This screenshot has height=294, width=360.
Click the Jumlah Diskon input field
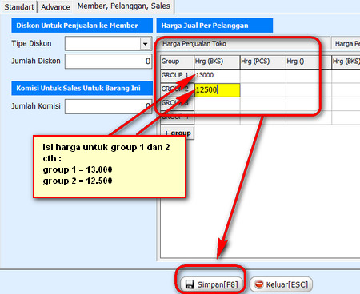pyautogui.click(x=108, y=62)
